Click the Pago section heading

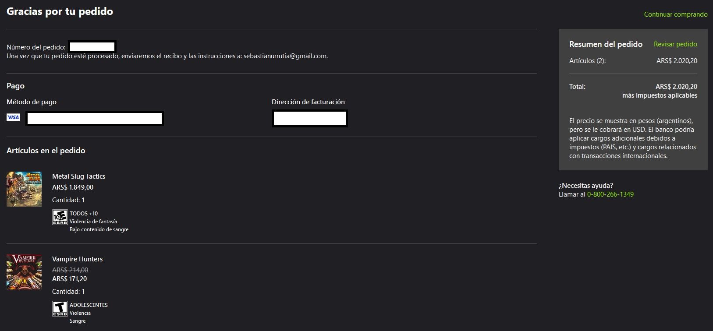pyautogui.click(x=15, y=86)
